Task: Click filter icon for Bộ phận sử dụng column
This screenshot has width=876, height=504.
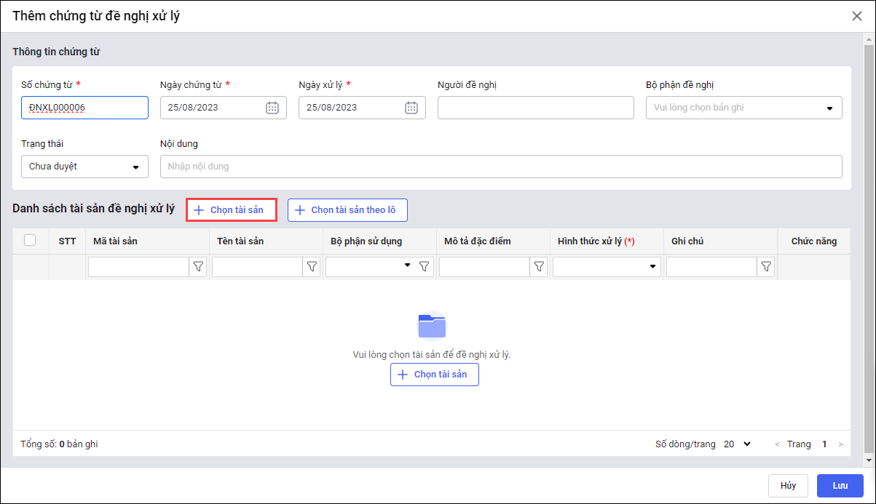Action: tap(425, 267)
